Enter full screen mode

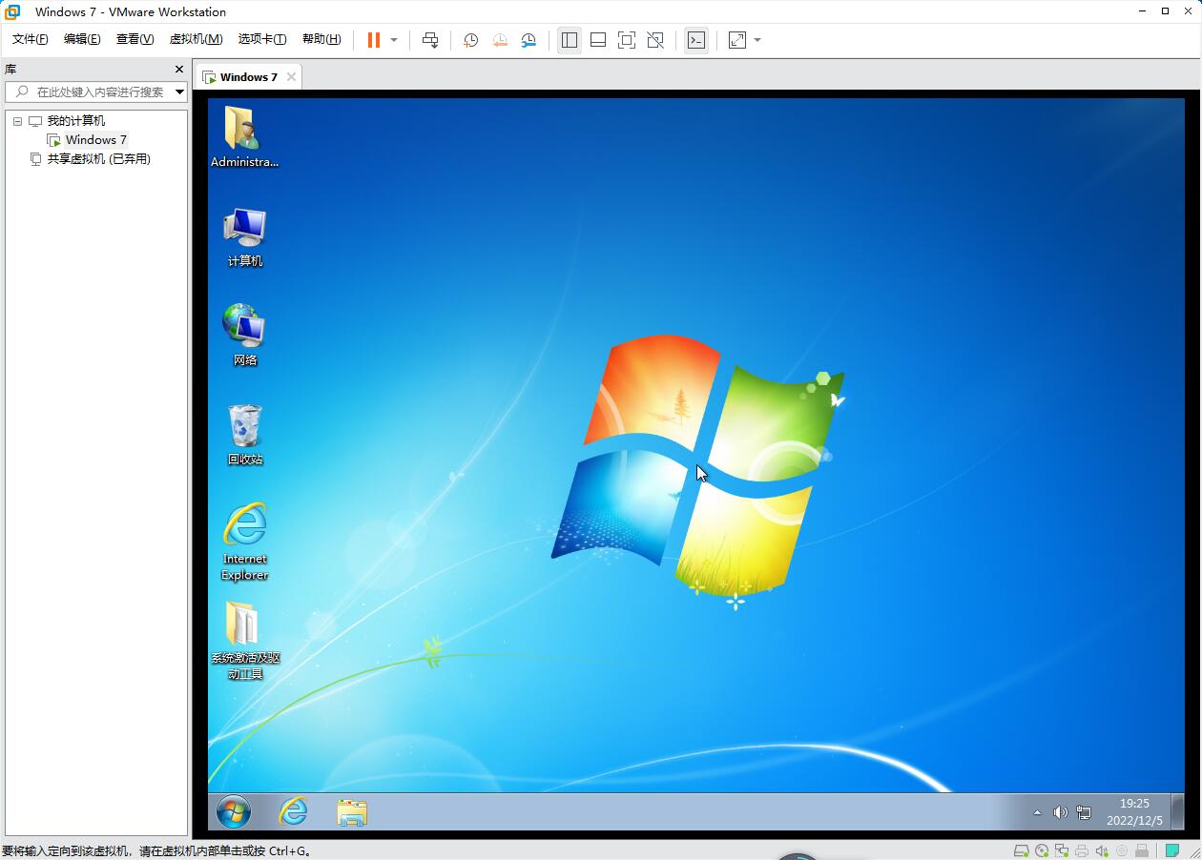627,40
